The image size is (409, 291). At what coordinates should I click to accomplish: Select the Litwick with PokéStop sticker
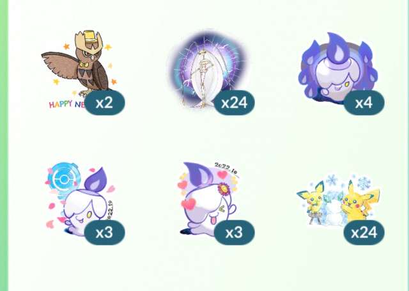tap(79, 199)
